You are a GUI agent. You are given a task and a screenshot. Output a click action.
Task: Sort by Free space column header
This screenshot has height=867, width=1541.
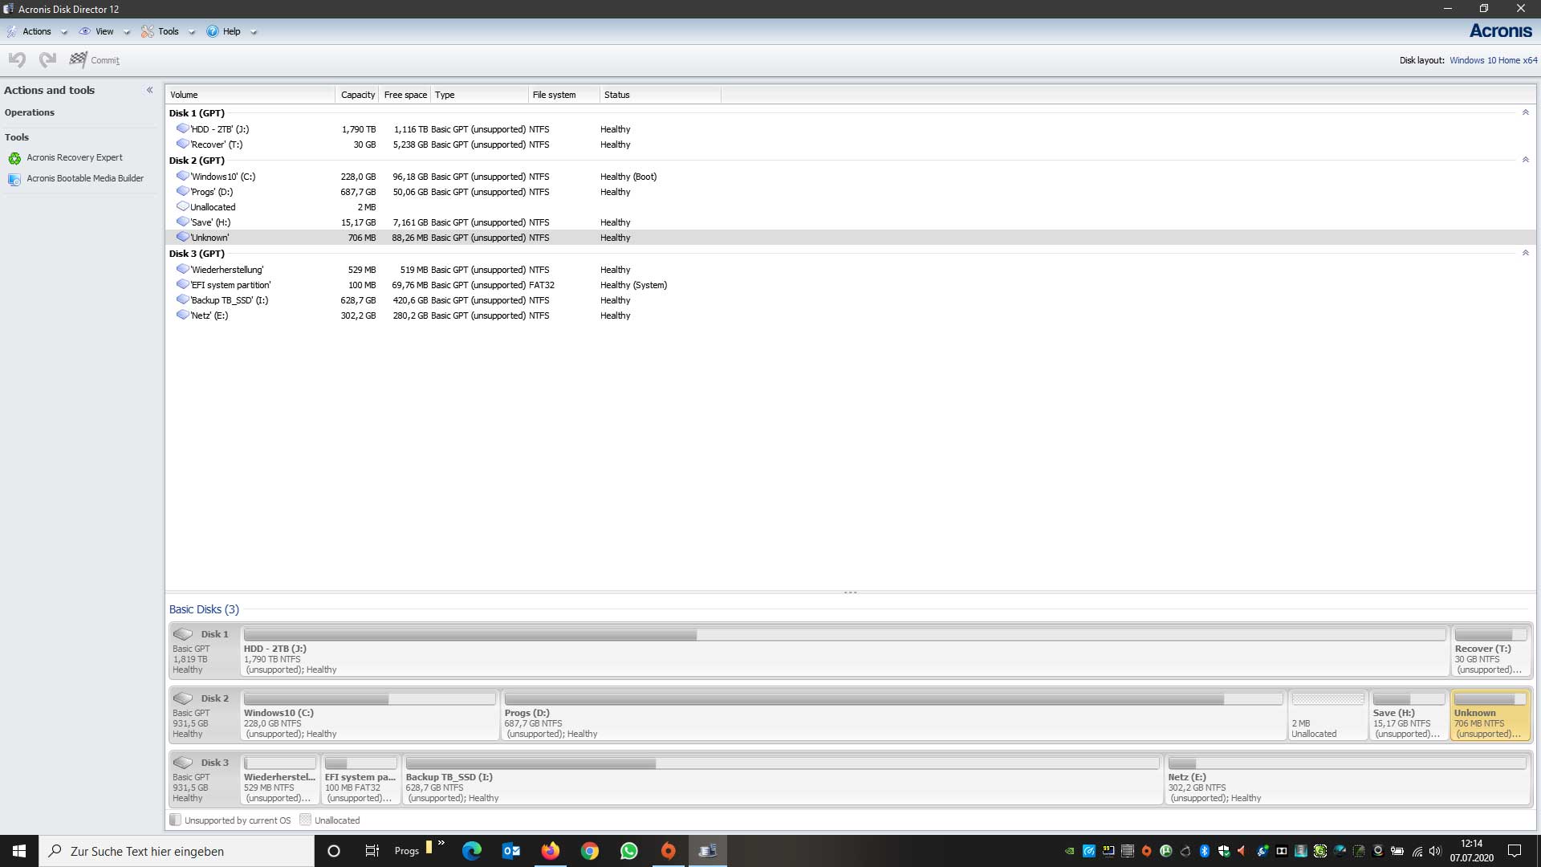click(x=405, y=95)
